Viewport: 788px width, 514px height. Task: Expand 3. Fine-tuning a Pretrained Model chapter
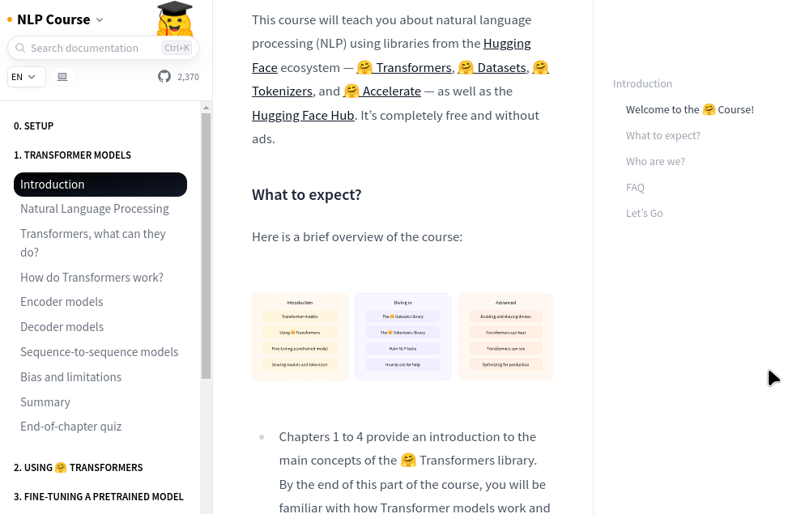tap(99, 496)
